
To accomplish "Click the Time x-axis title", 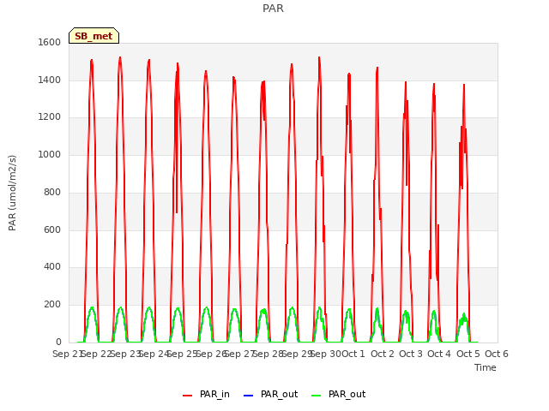I will [x=486, y=367].
